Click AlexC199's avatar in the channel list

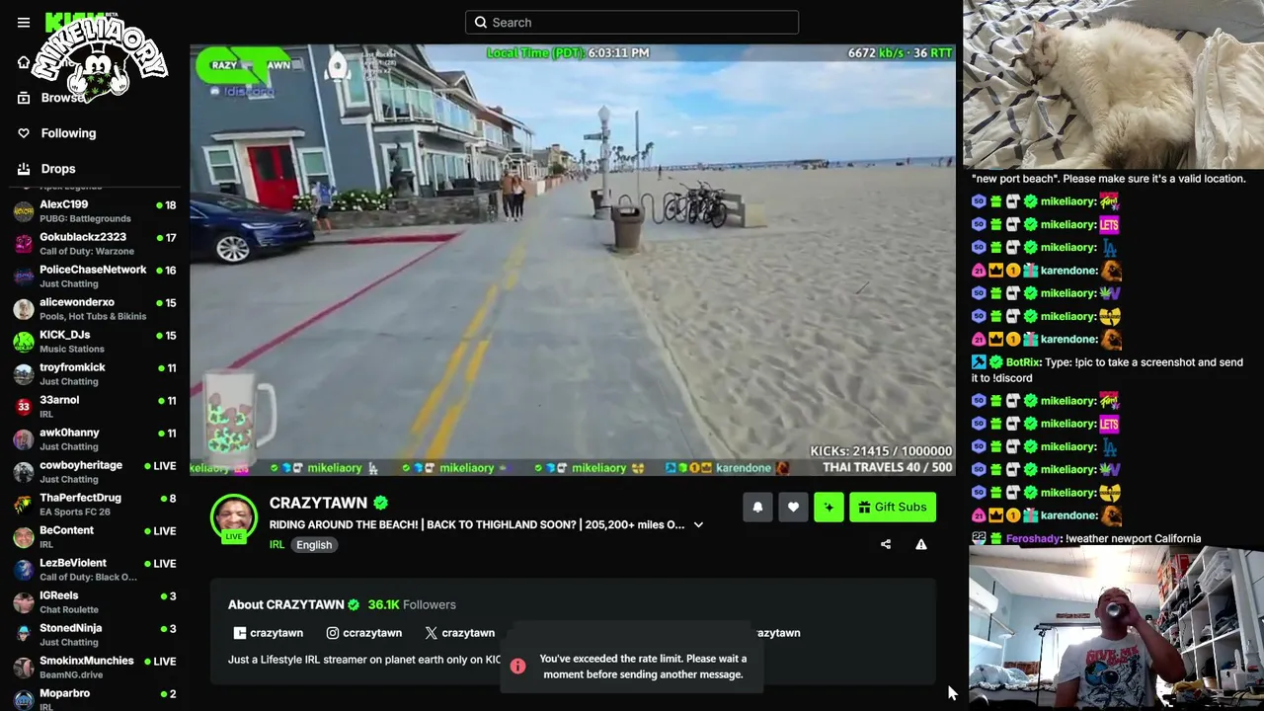coord(24,211)
